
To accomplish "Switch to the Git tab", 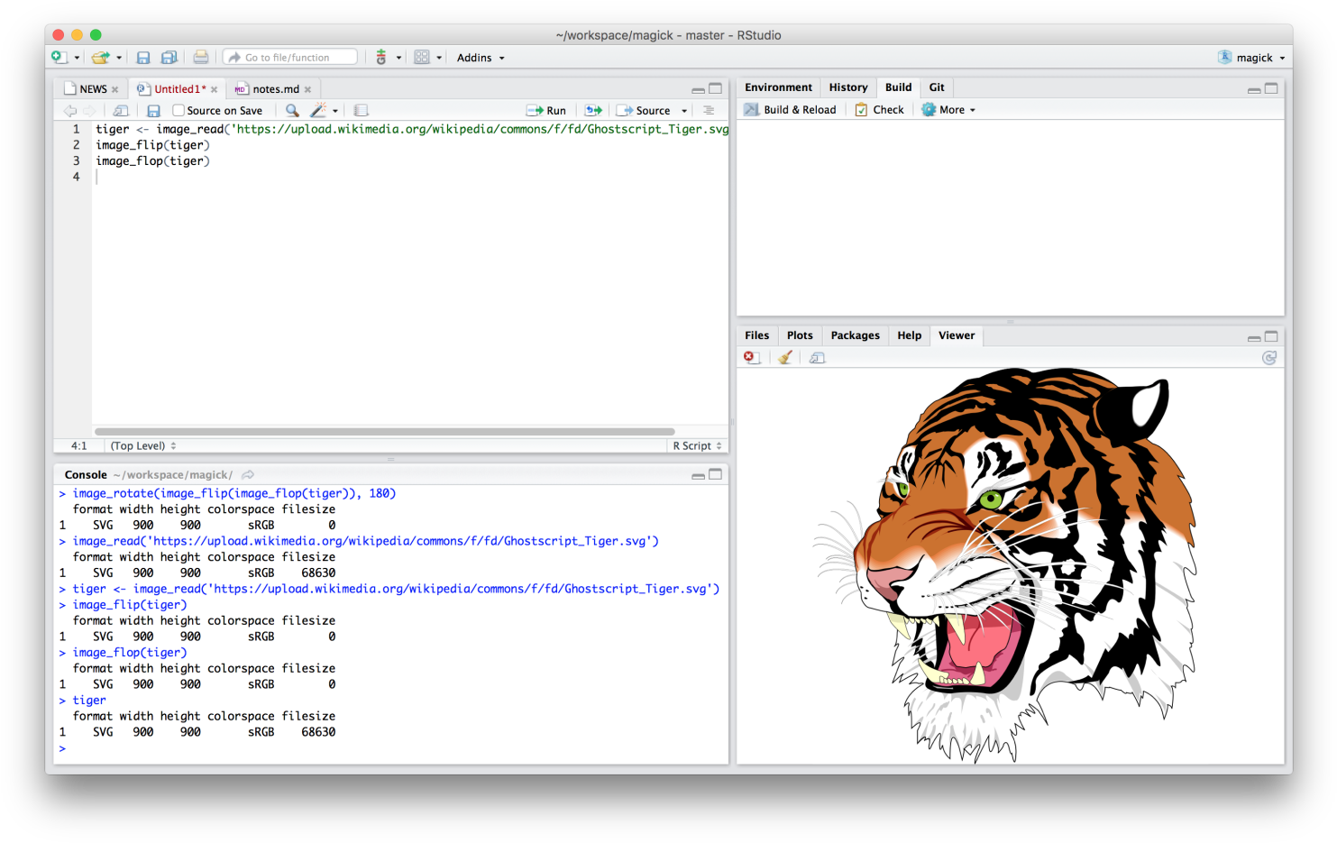I will coord(936,87).
